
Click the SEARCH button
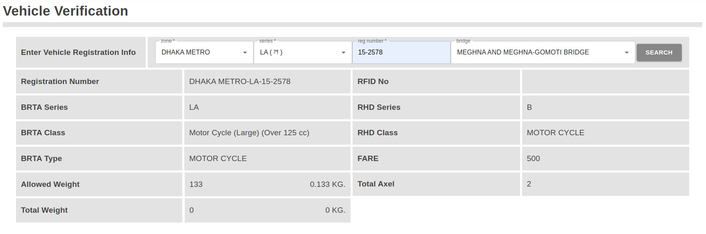659,52
